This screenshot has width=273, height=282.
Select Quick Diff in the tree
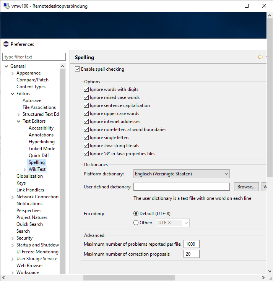tap(39, 156)
